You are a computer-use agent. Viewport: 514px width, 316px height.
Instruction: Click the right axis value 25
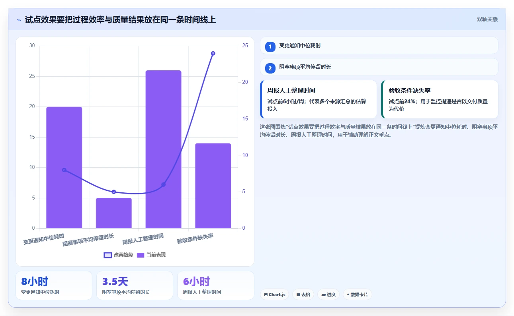245,46
